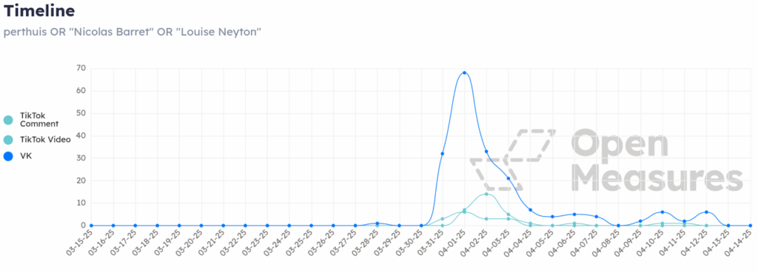Click the VK blue legend color dot
The width and height of the screenshot is (758, 273).
(x=8, y=156)
